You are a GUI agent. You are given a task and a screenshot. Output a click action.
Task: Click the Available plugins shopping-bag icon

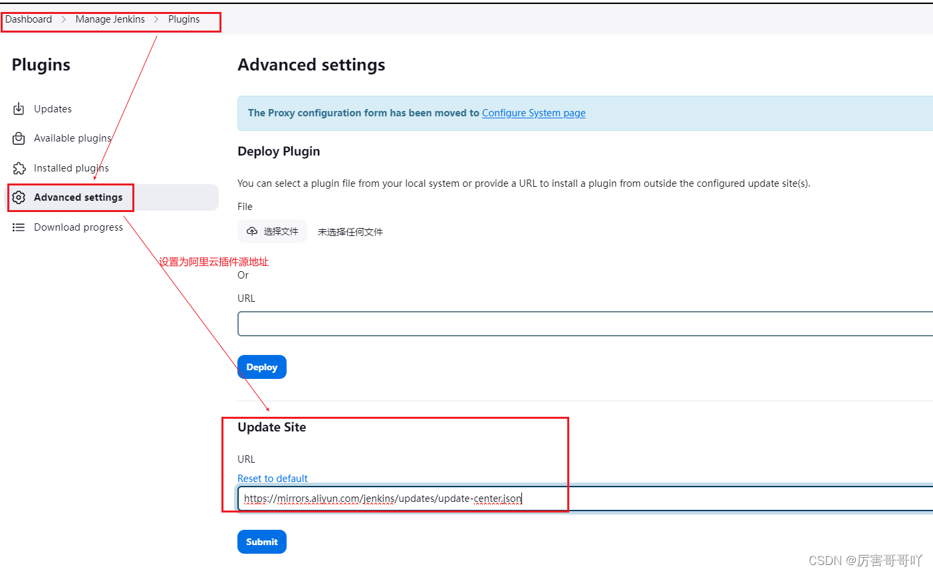click(19, 138)
